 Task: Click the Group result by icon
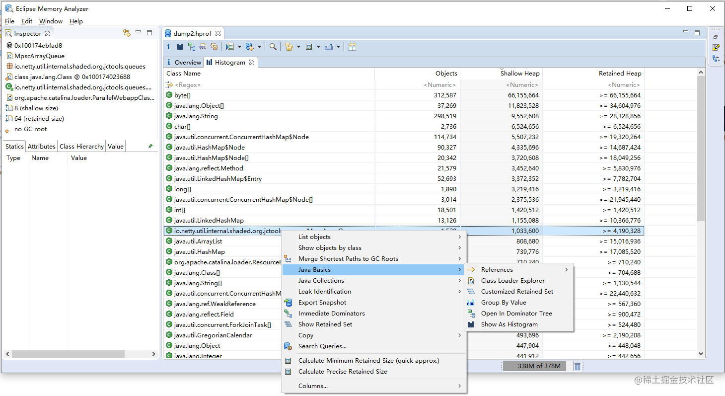pos(289,47)
